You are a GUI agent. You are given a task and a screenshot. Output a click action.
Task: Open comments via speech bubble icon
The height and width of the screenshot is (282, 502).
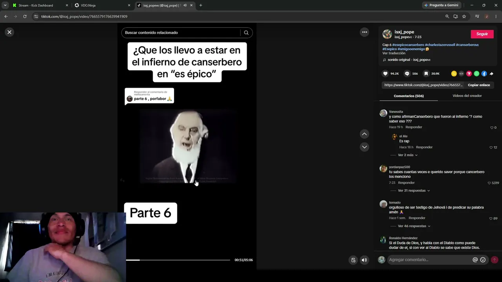407,74
